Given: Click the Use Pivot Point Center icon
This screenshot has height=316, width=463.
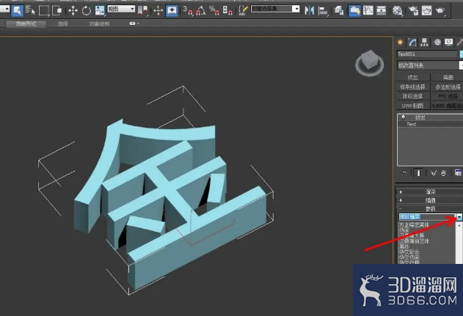Looking at the screenshot, I should click(x=142, y=11).
